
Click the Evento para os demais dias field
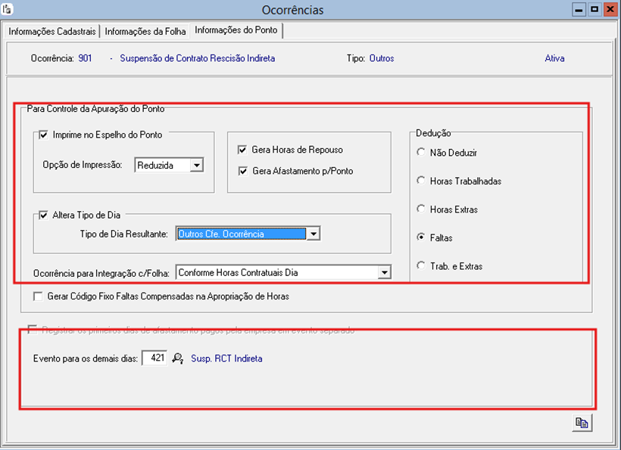[154, 359]
